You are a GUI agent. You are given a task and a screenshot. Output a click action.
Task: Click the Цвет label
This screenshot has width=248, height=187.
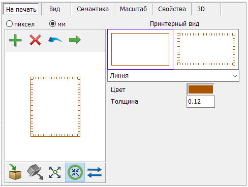[x=118, y=90]
